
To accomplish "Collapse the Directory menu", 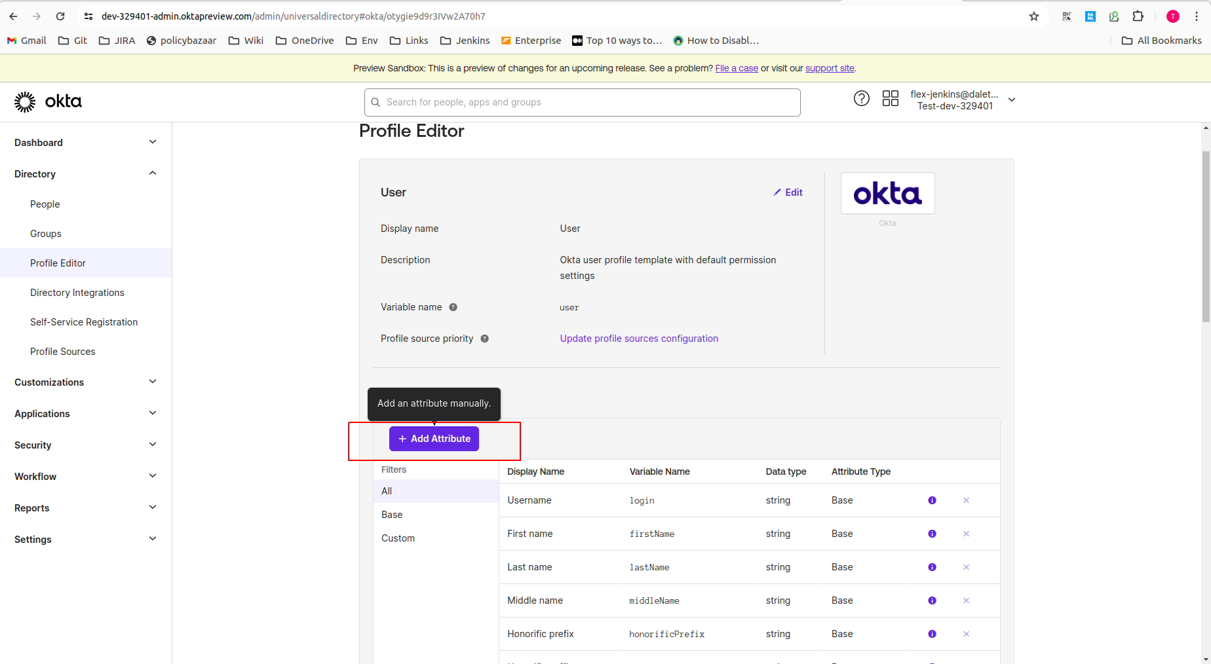I will (x=86, y=174).
